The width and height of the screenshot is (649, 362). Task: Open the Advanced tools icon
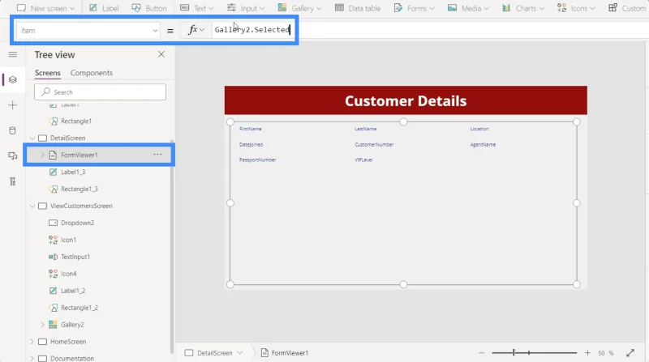point(13,181)
